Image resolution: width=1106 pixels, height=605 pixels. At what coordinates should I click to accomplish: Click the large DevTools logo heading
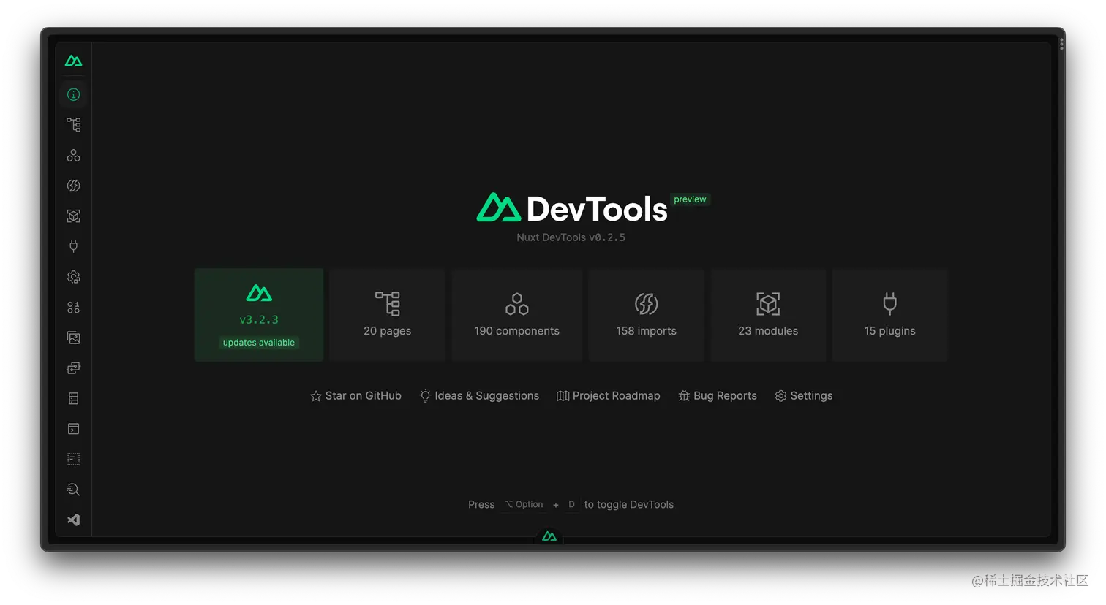[x=571, y=208]
